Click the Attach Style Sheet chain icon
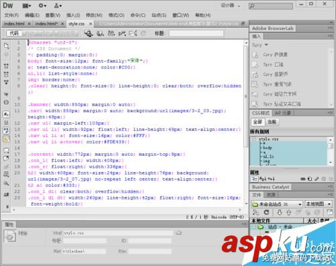The image size is (336, 266). 303,179
